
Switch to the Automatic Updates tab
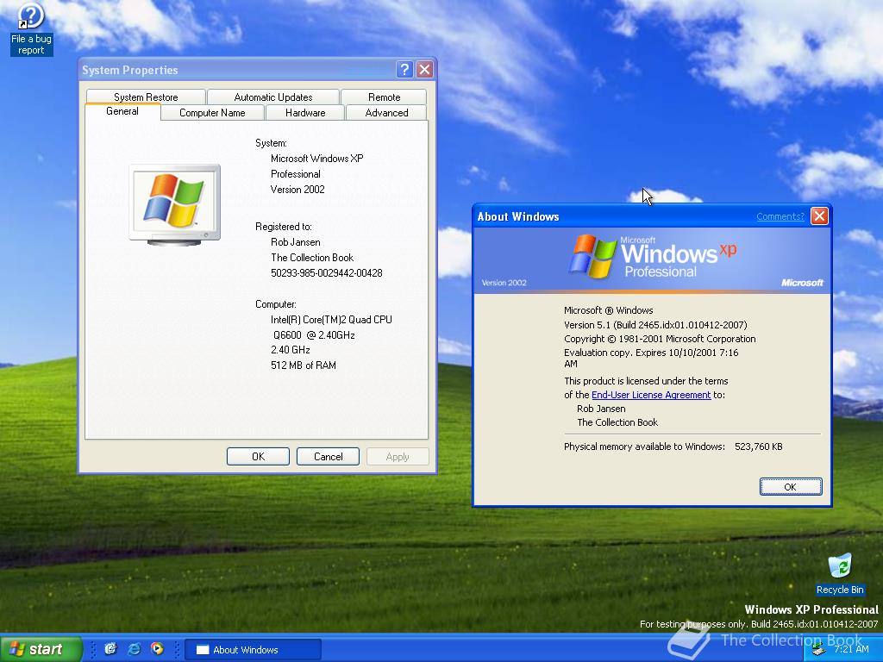pos(273,97)
